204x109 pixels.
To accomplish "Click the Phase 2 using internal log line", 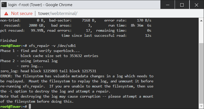I will click(x=29, y=61).
